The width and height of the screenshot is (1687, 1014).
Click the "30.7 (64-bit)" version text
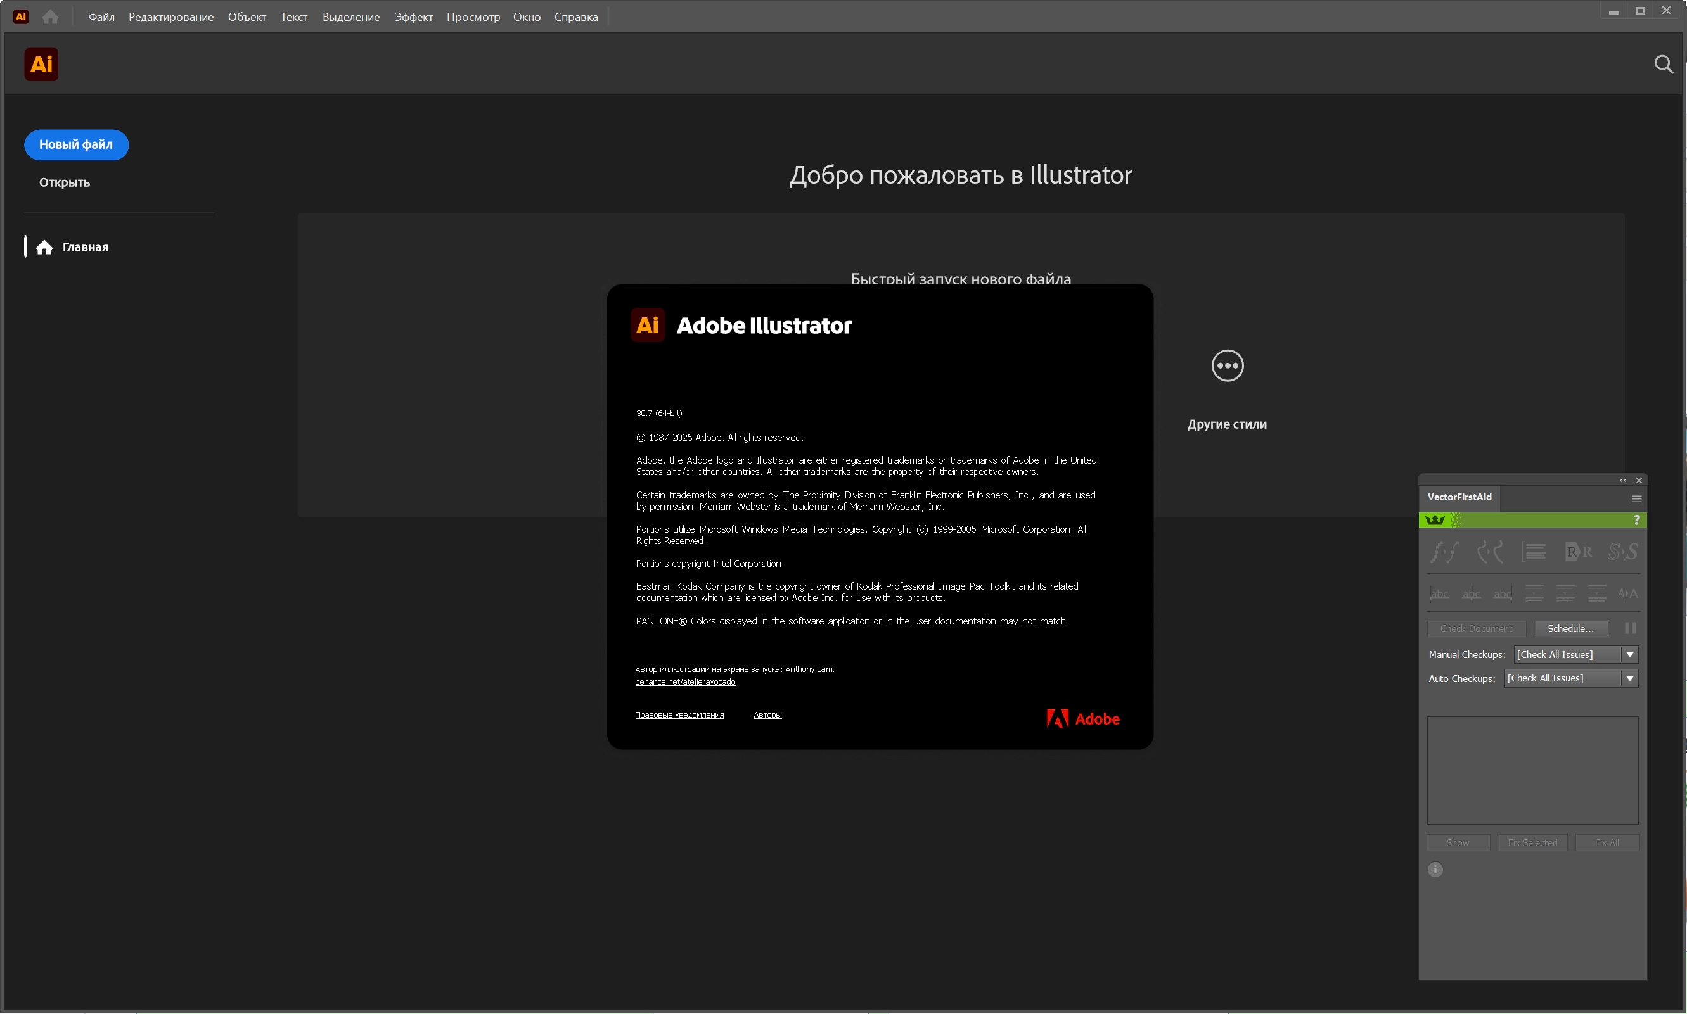pos(659,414)
